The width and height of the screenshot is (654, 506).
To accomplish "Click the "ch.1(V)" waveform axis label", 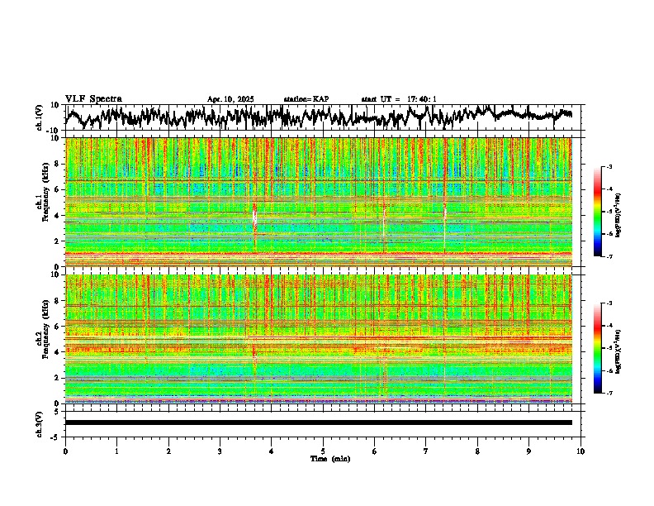I will pyautogui.click(x=40, y=117).
